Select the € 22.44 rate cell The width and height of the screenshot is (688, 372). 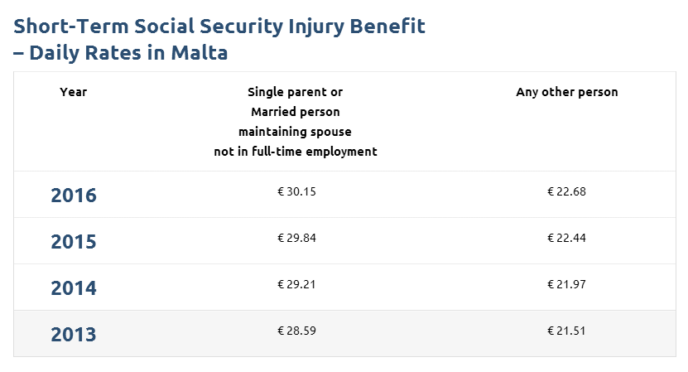(566, 238)
